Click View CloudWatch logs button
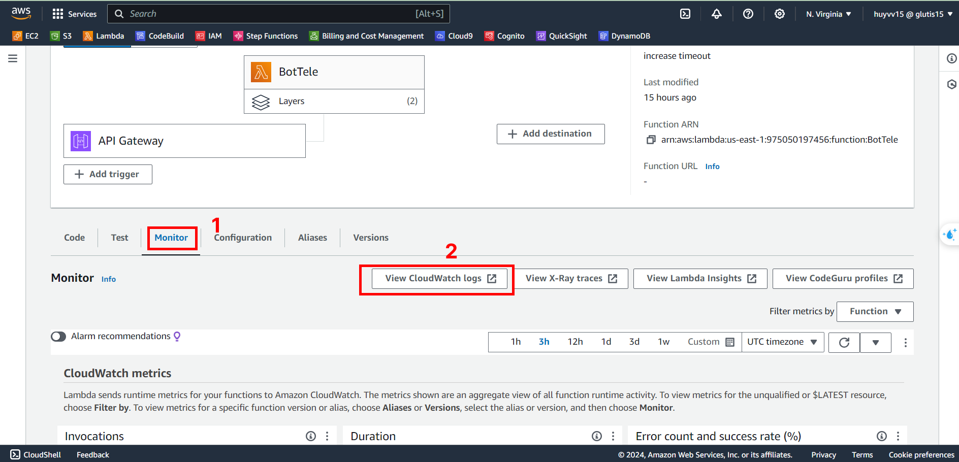Image resolution: width=959 pixels, height=462 pixels. (x=440, y=279)
